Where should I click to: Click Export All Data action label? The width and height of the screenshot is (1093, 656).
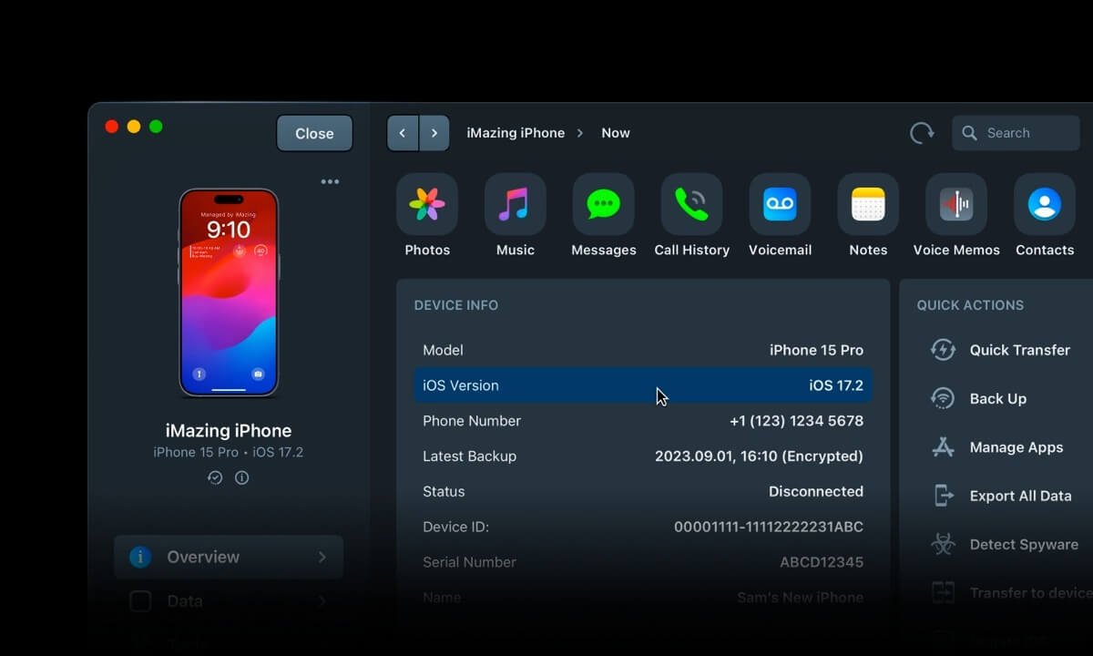click(x=1020, y=496)
